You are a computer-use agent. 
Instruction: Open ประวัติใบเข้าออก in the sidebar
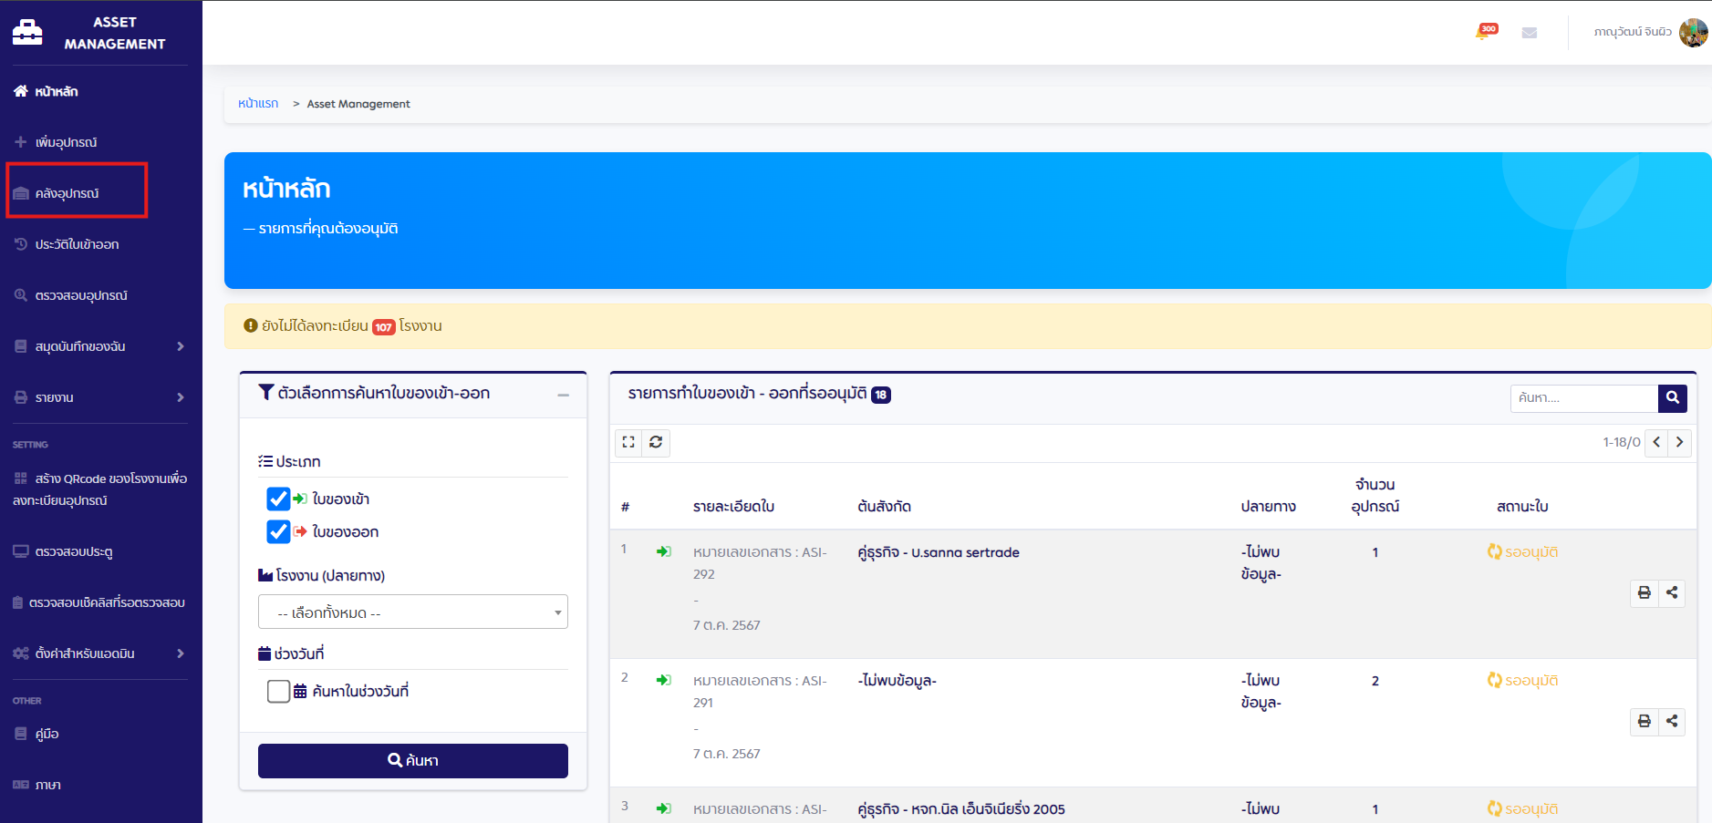[77, 244]
